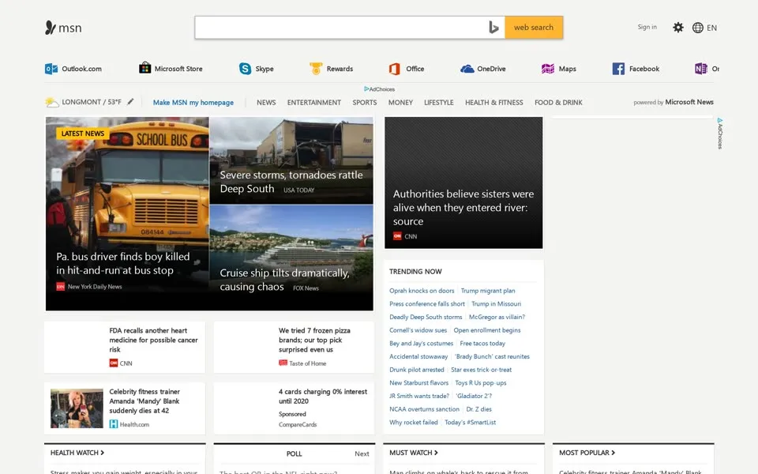Image resolution: width=758 pixels, height=474 pixels.
Task: Click New York Daily News source logo
Action: [61, 287]
